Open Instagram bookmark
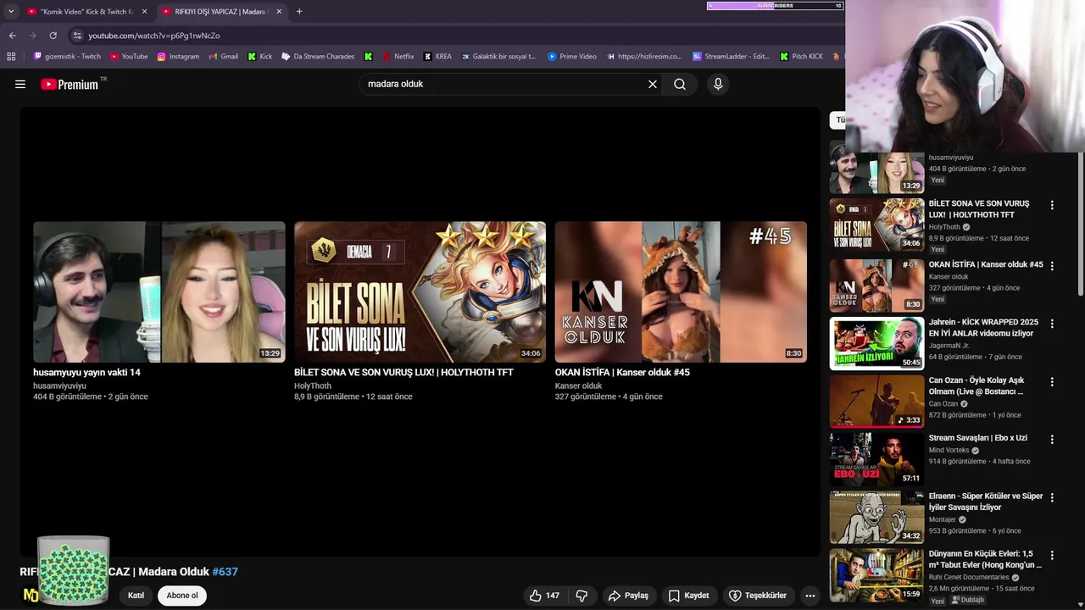The height and width of the screenshot is (610, 1085). tap(178, 57)
